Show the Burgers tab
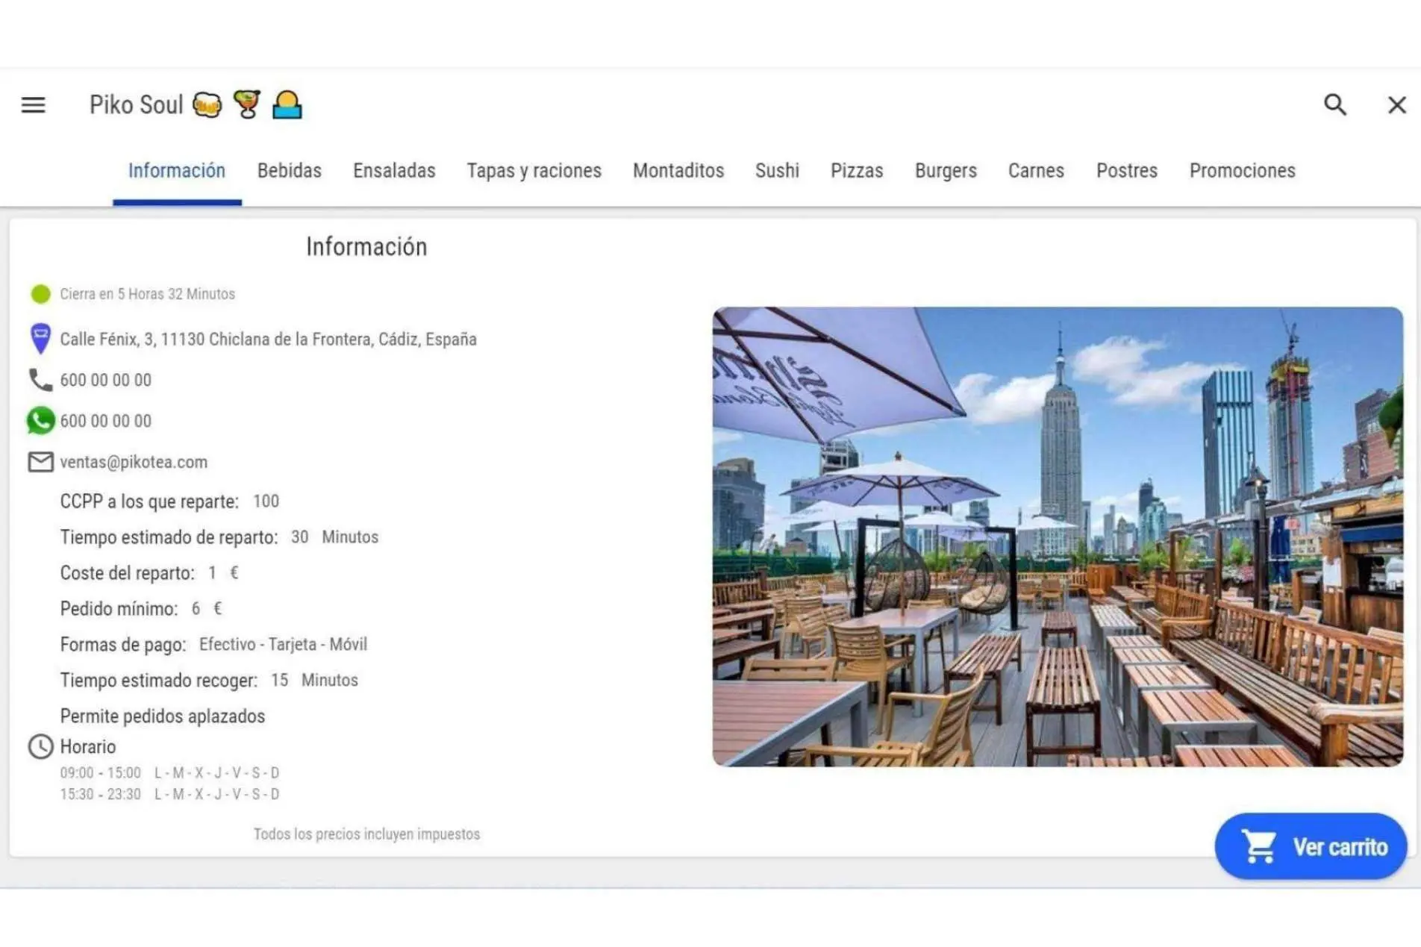This screenshot has width=1421, height=947. (x=946, y=171)
